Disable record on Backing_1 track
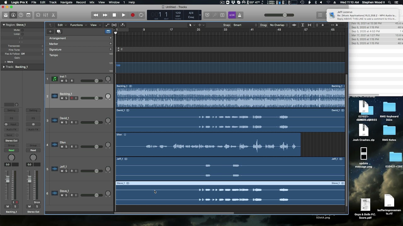The width and height of the screenshot is (403, 226). pyautogui.click(x=71, y=98)
